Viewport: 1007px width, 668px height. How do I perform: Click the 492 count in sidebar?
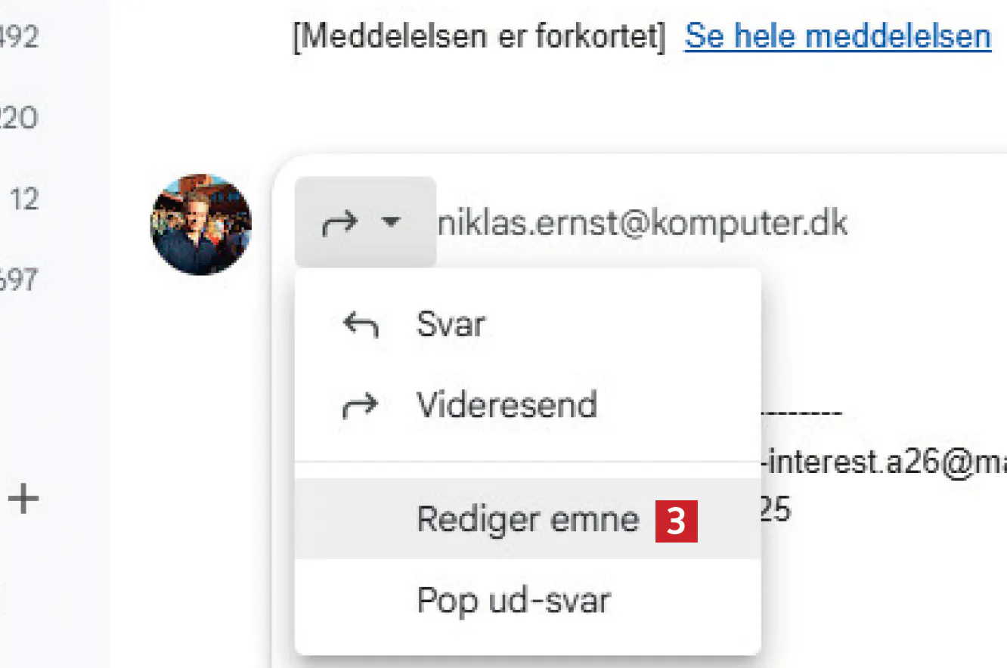[x=19, y=37]
